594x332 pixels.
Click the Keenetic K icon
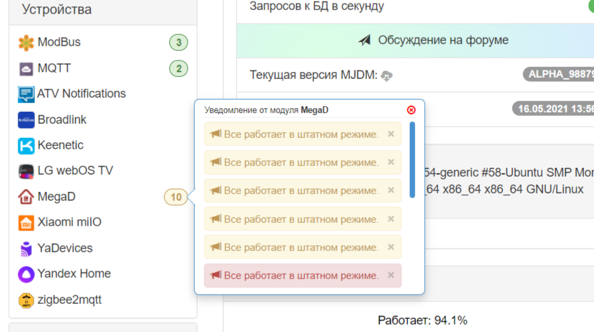click(26, 146)
